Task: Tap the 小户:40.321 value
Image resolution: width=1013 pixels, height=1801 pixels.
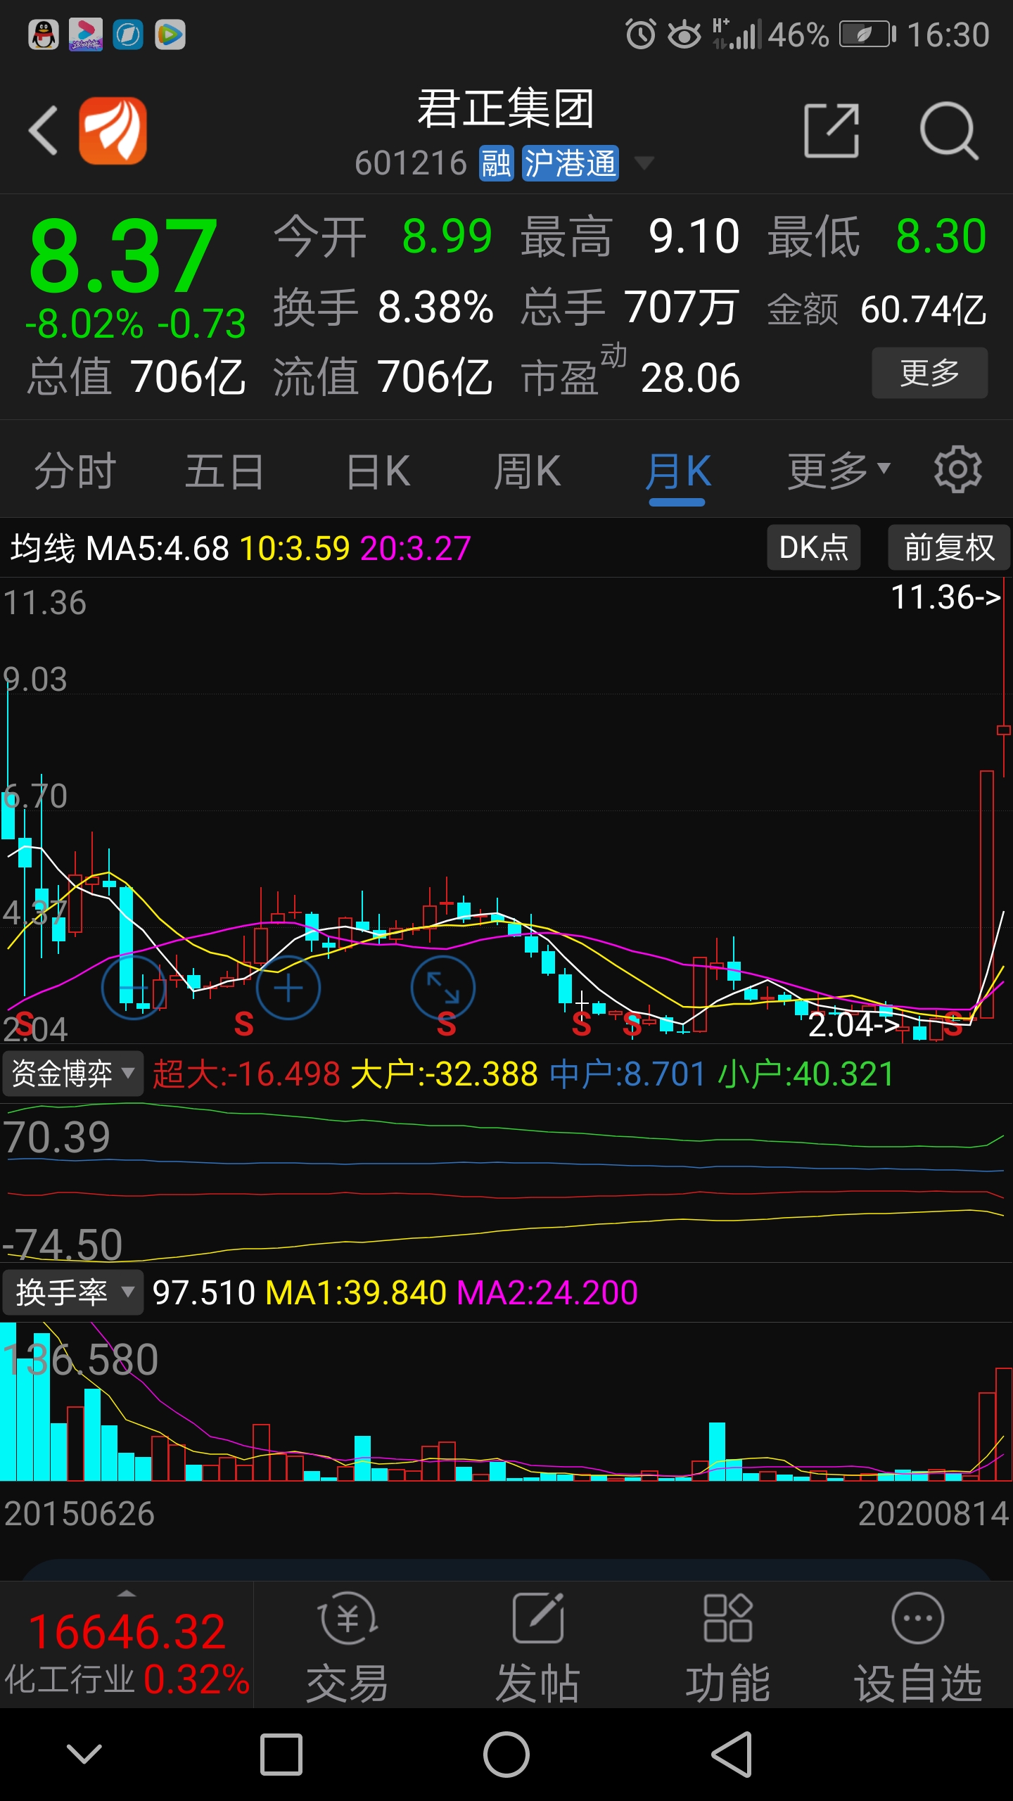Action: tap(806, 1074)
